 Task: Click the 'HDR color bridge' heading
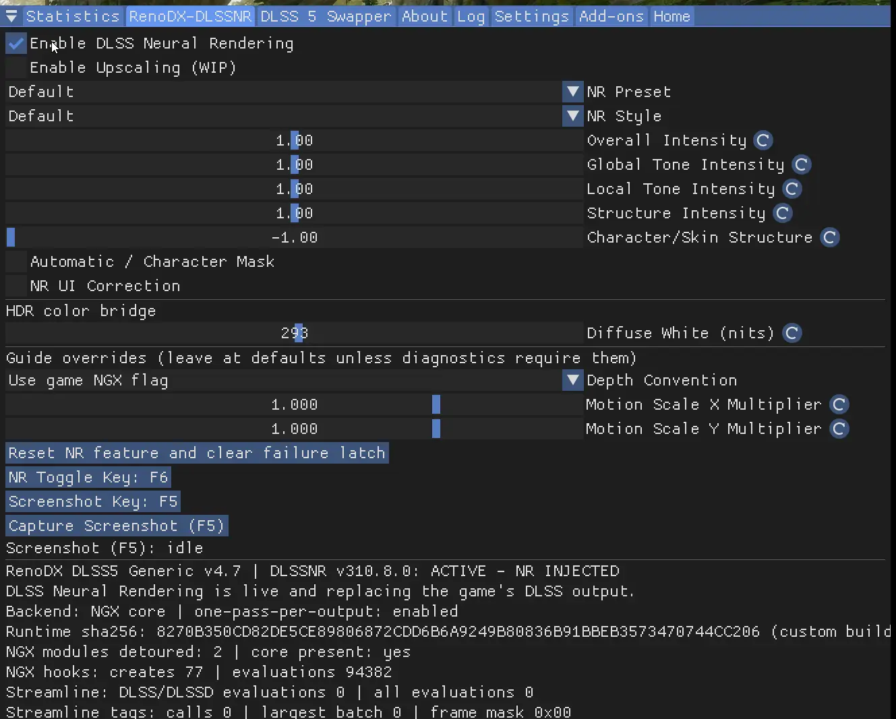(81, 311)
